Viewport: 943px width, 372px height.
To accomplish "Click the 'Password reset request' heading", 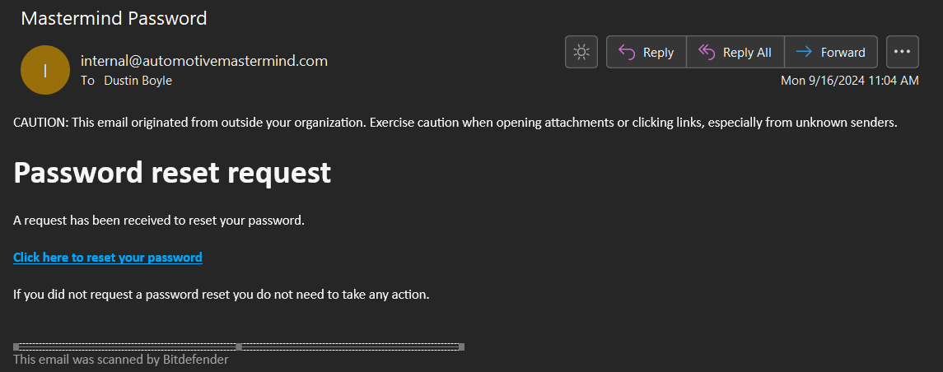I will click(x=172, y=172).
